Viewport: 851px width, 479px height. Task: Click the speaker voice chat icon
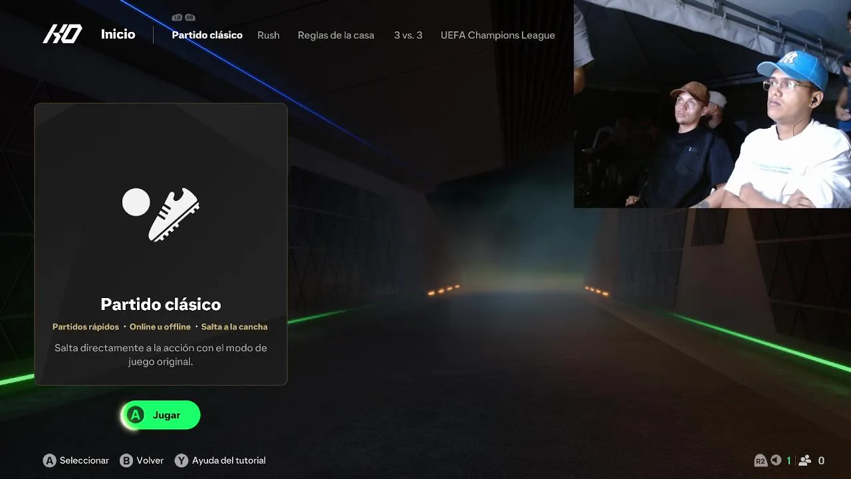[776, 460]
